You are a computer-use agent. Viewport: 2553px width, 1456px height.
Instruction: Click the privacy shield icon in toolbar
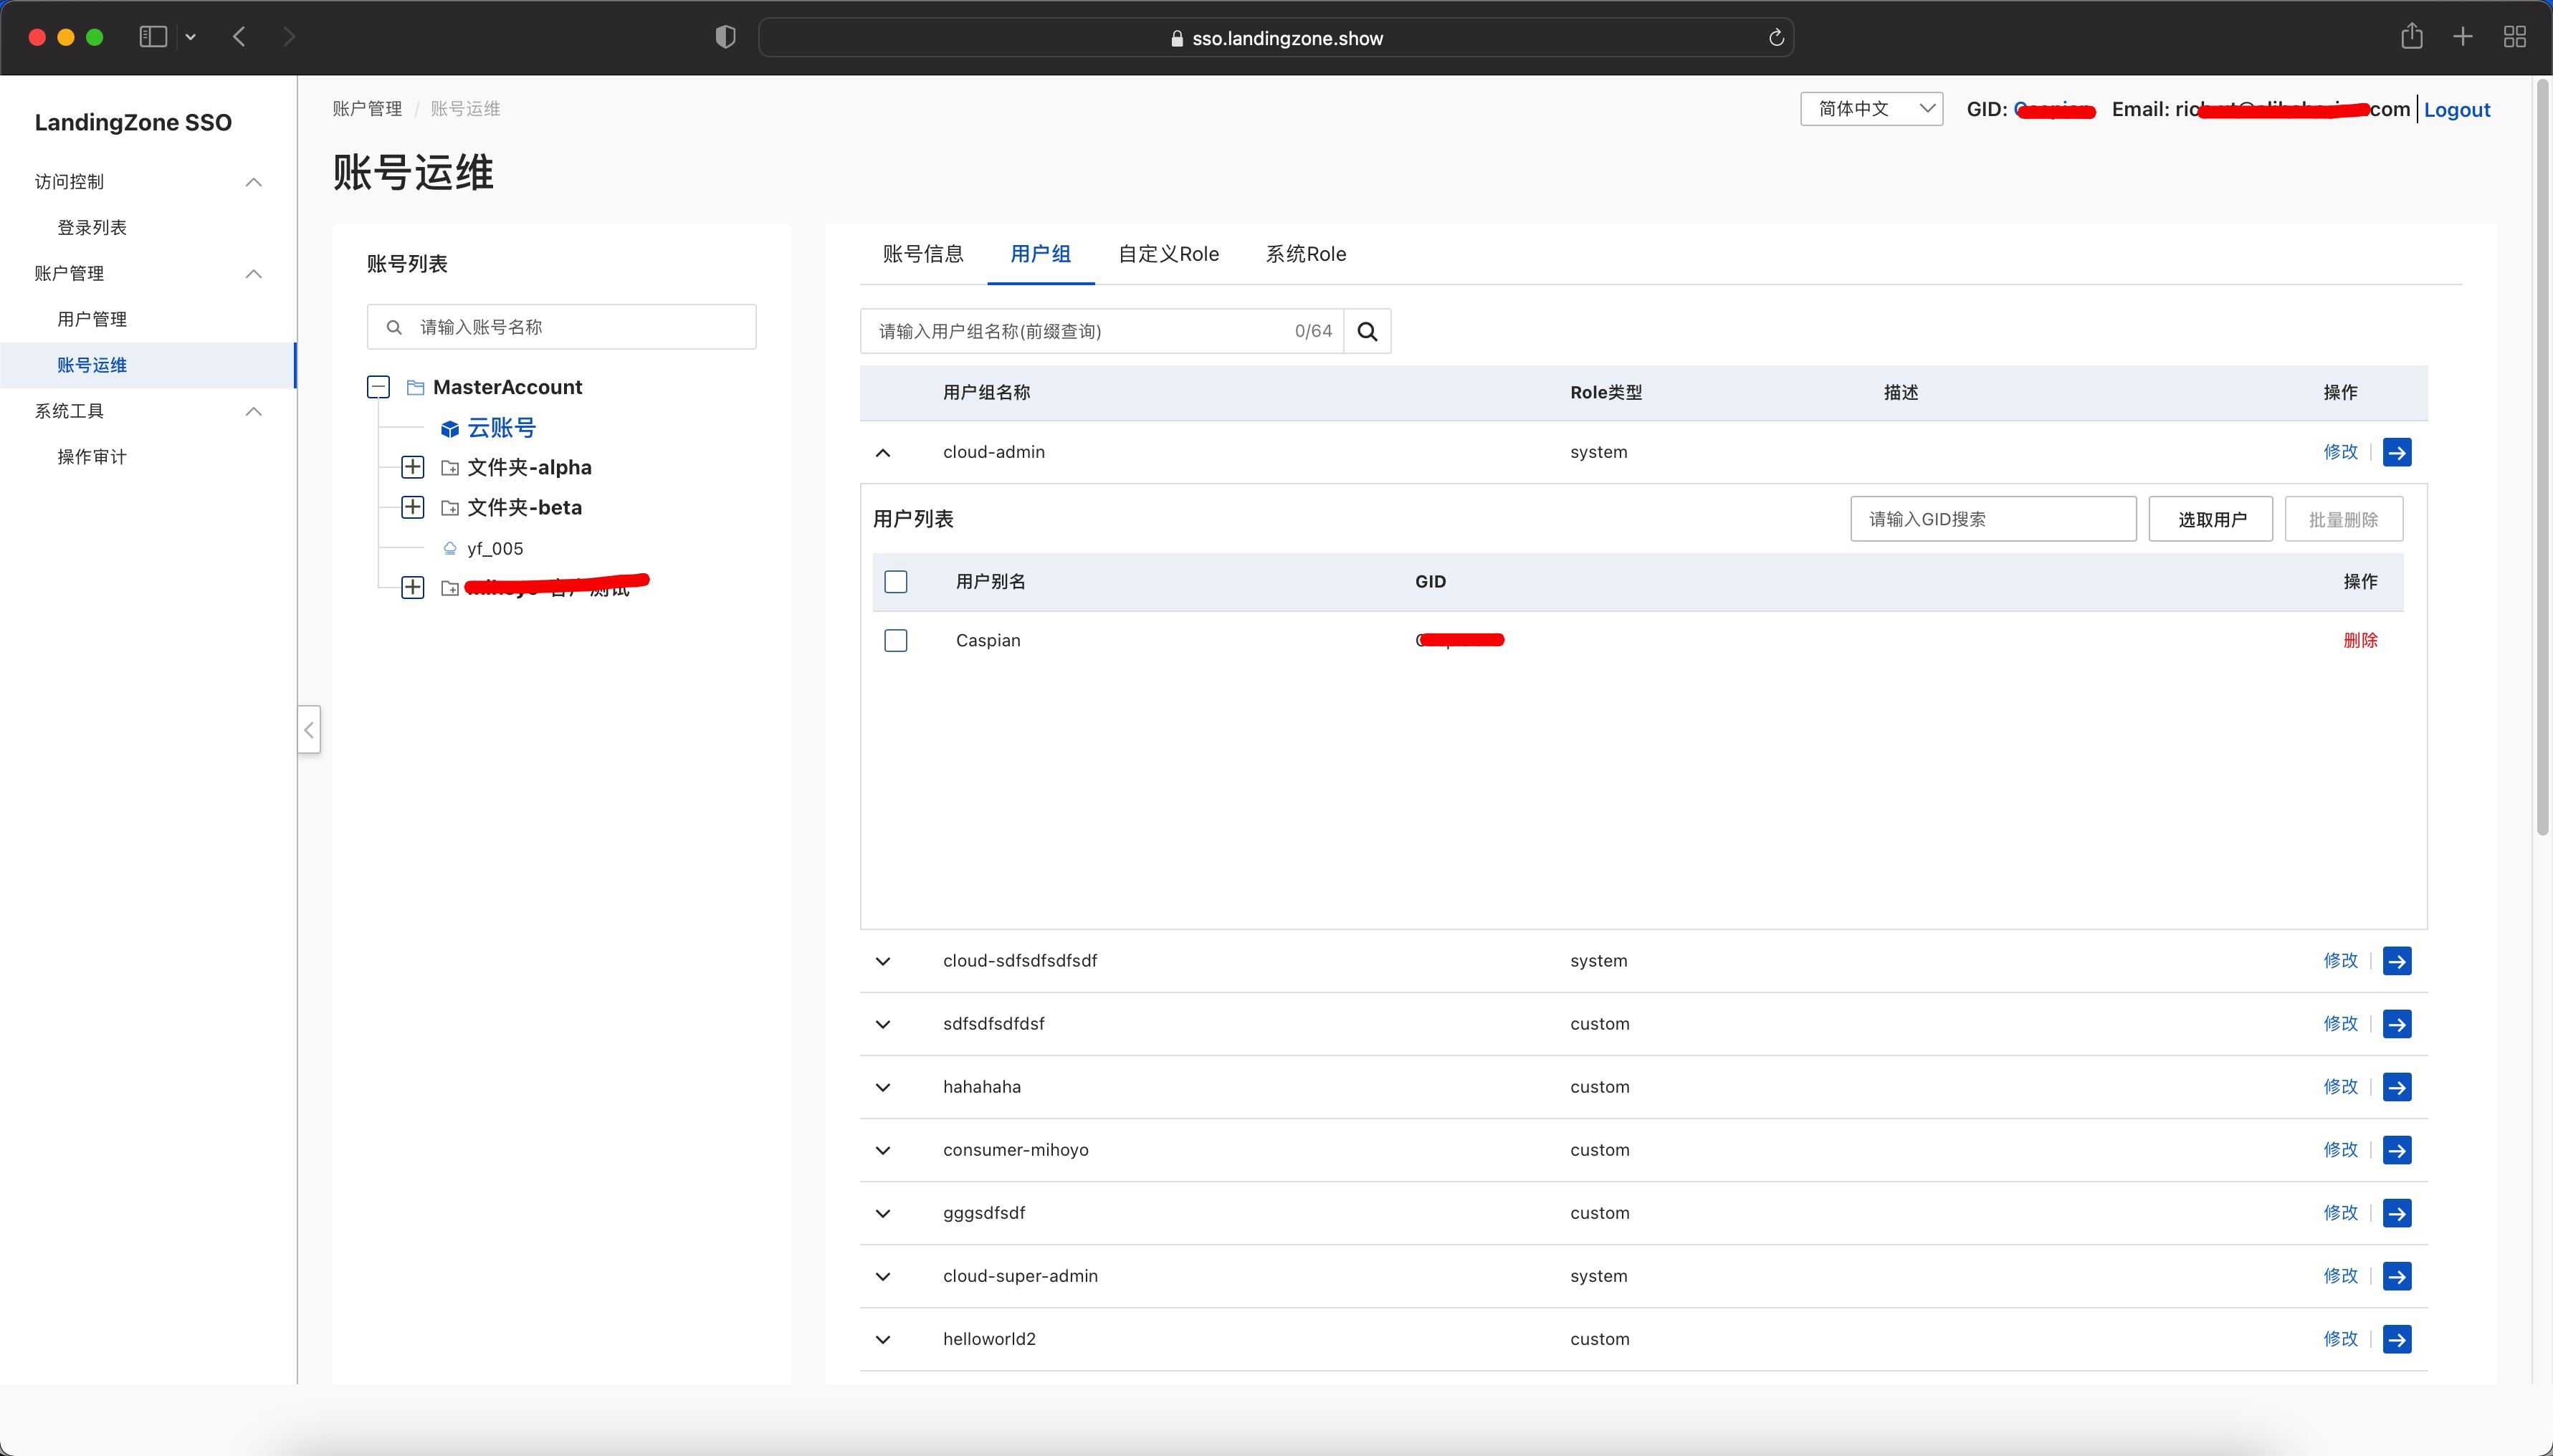point(725,37)
